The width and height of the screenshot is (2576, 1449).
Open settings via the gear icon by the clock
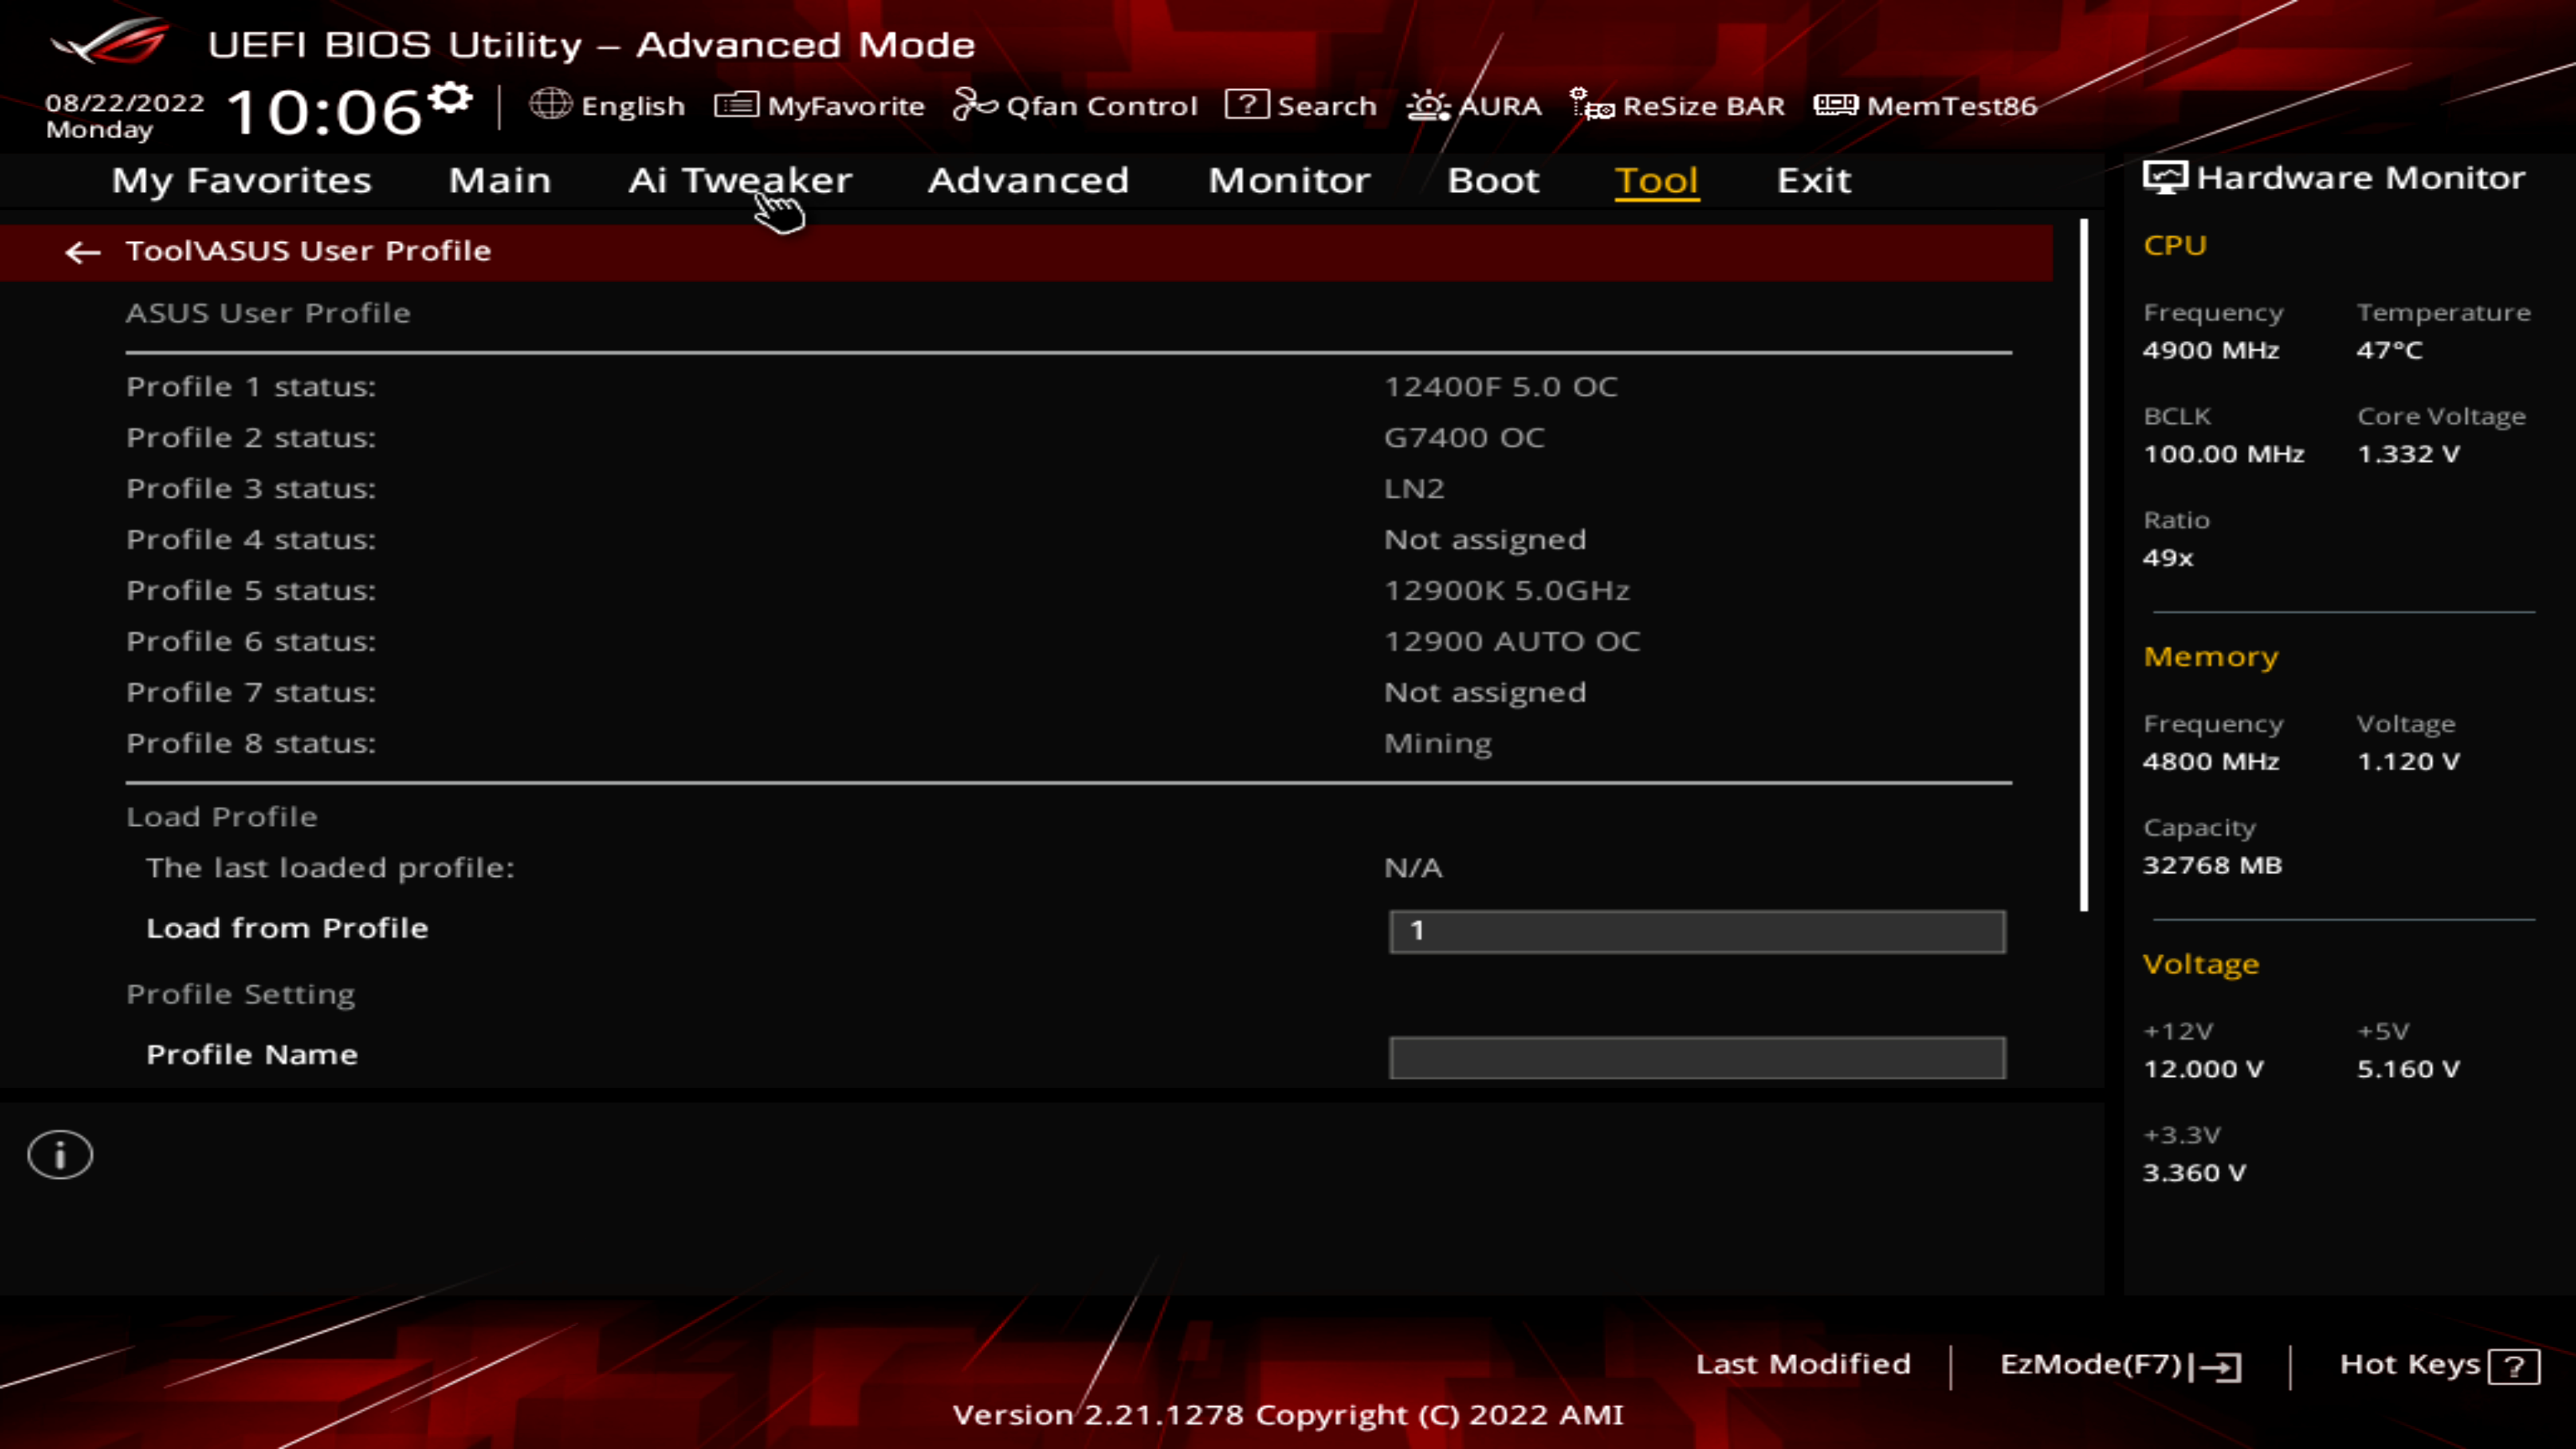451,98
